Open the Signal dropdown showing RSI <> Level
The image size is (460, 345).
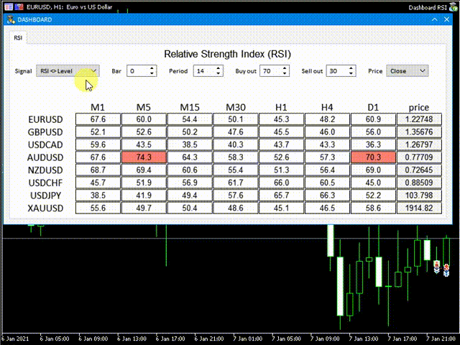pyautogui.click(x=69, y=70)
